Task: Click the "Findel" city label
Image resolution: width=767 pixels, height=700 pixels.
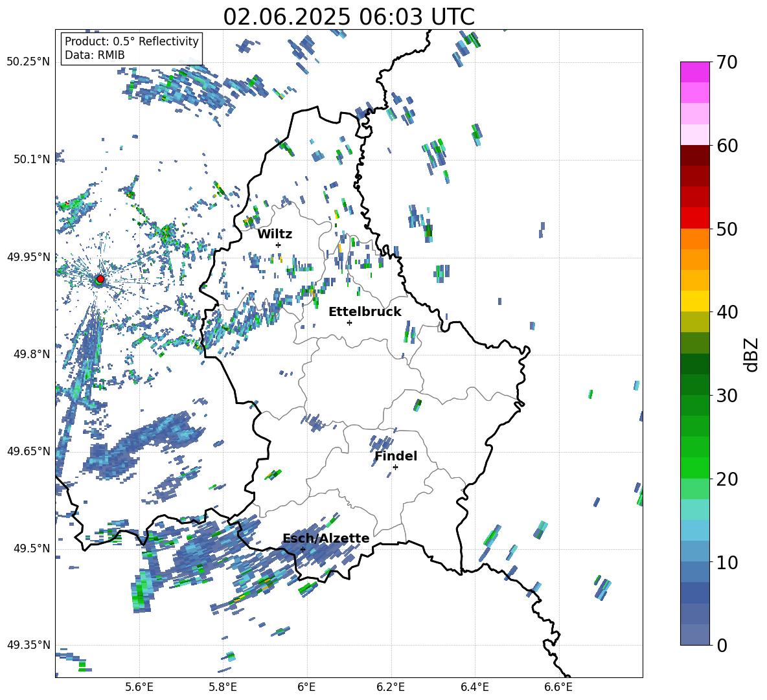Action: point(396,456)
